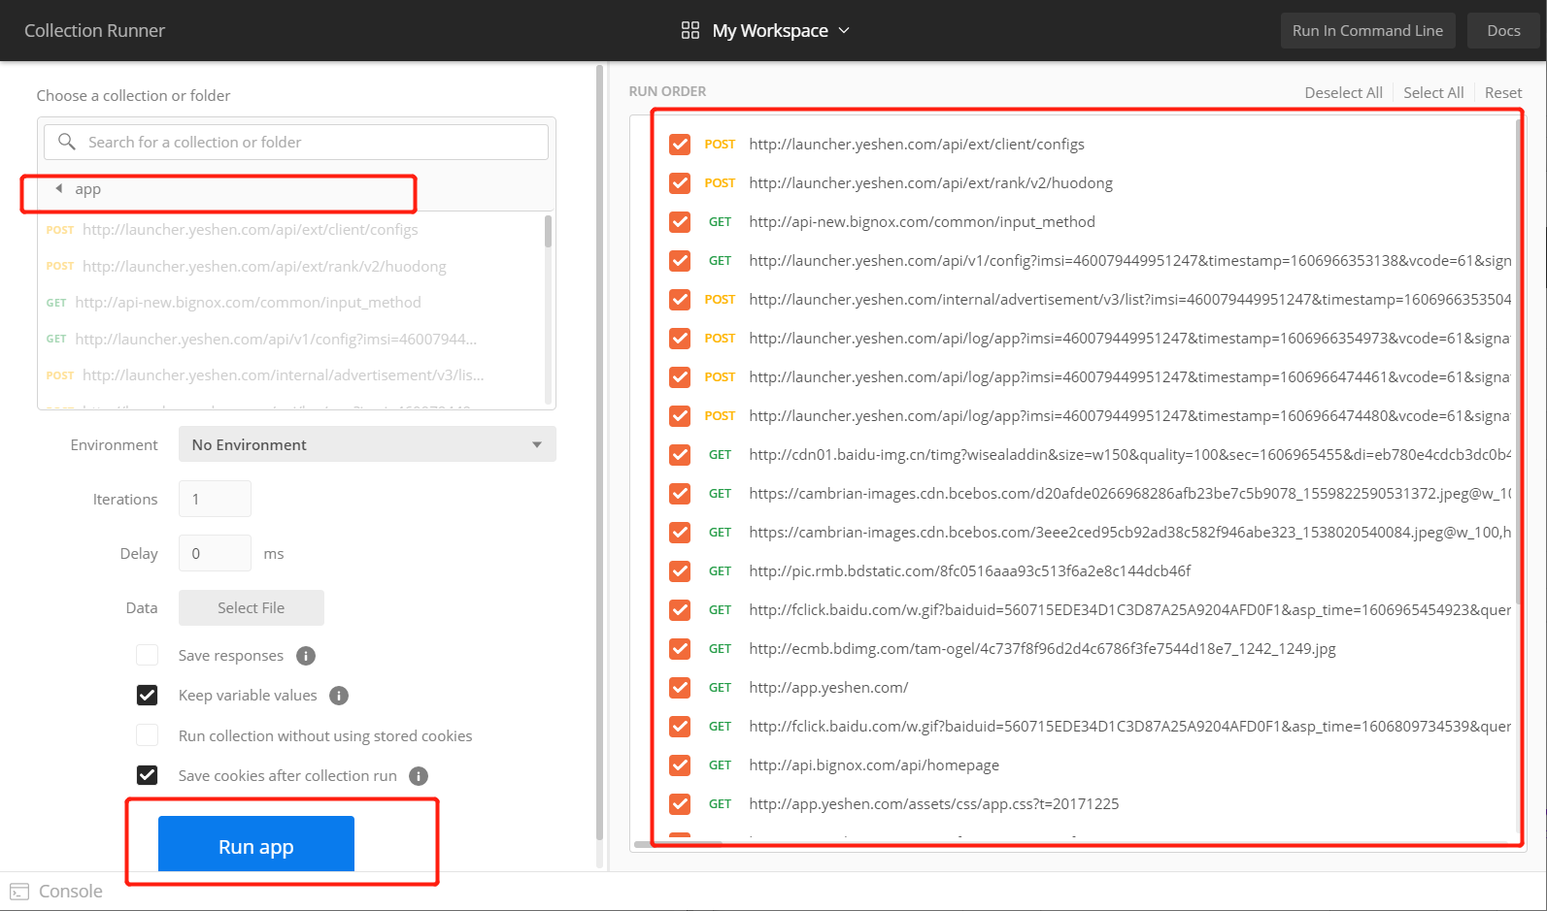The height and width of the screenshot is (911, 1547).
Task: Click the pic.rmb.bdstatic.com URL text in run order
Action: (970, 571)
